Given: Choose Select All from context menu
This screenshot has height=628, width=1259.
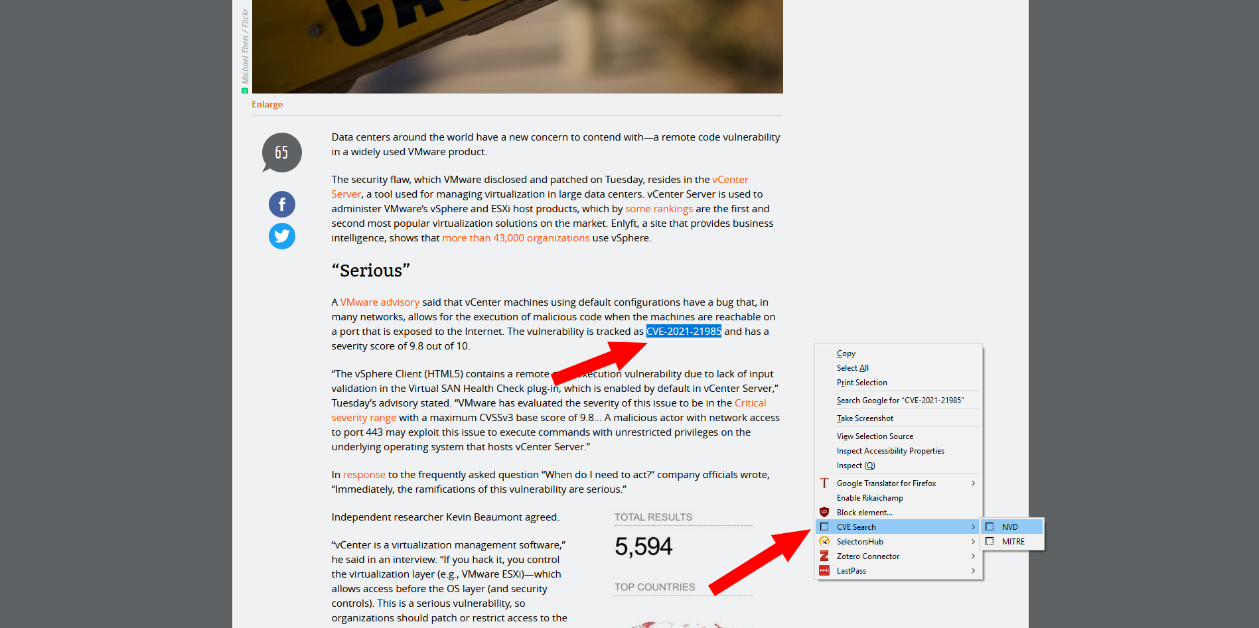Looking at the screenshot, I should point(899,368).
